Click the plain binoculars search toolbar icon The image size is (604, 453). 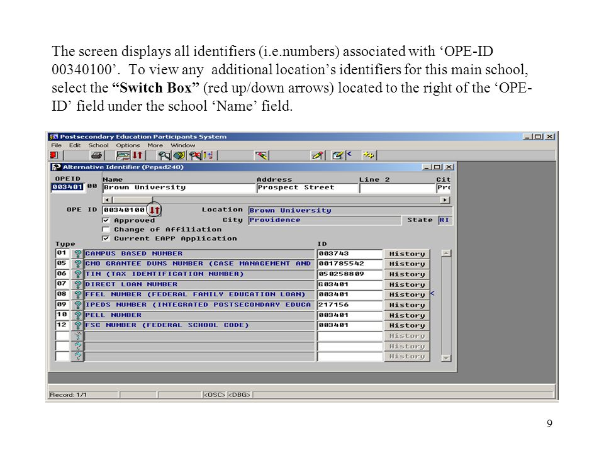164,155
